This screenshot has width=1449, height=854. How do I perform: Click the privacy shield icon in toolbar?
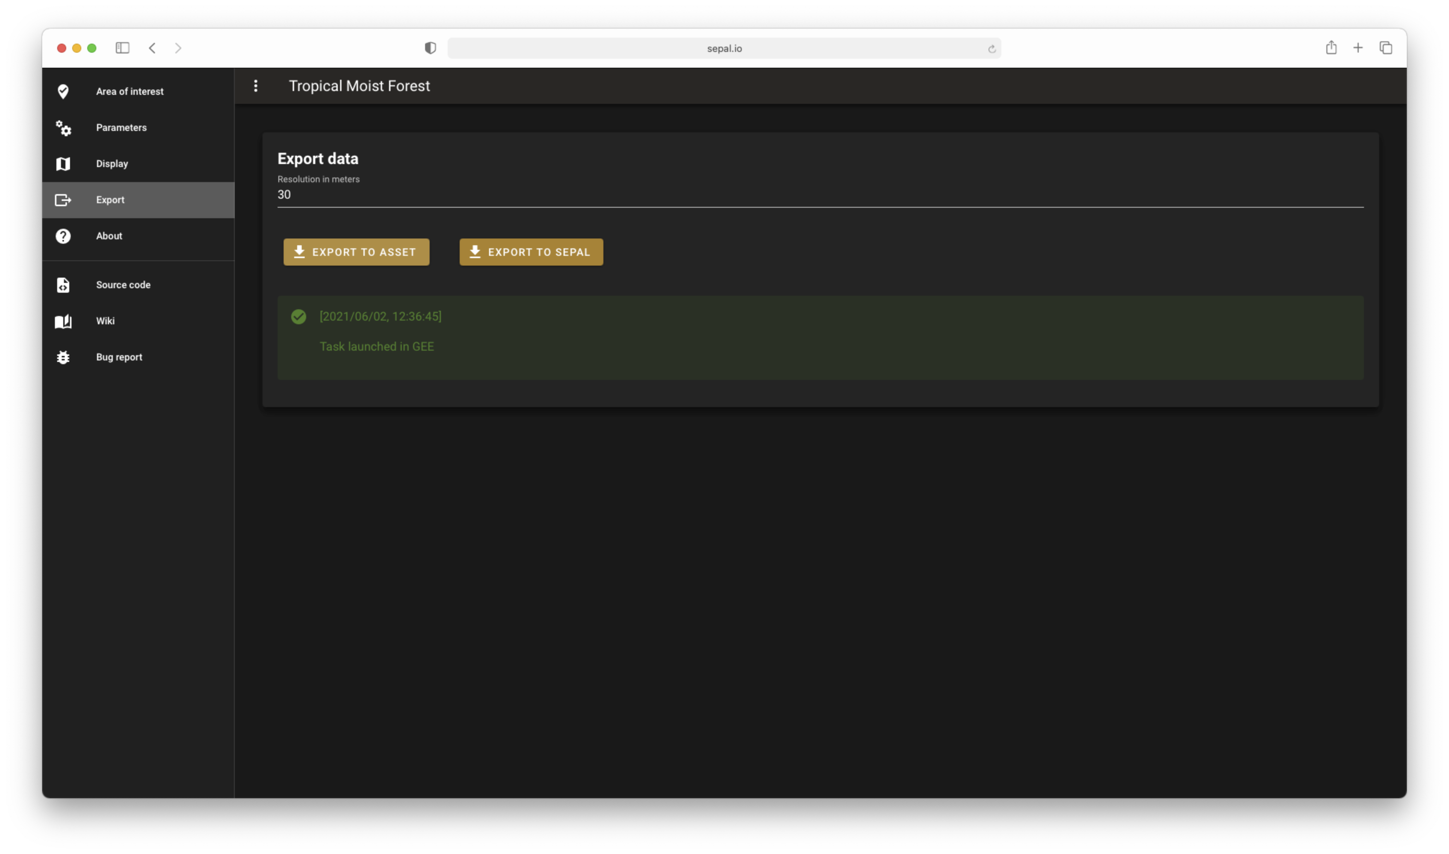click(430, 48)
